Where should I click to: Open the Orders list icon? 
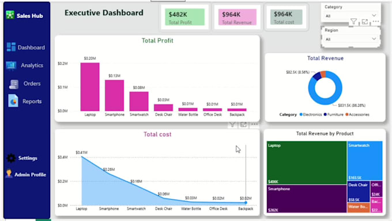pyautogui.click(x=14, y=84)
